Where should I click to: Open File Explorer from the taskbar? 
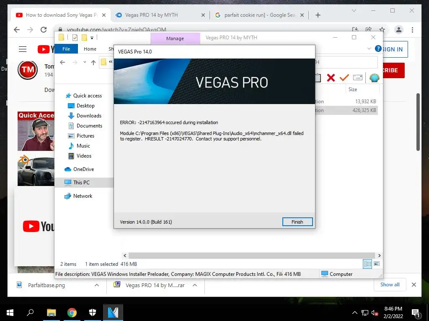point(51,313)
